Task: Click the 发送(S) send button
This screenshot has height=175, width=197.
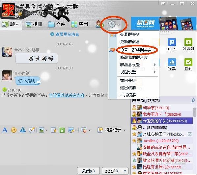Action: (112, 171)
